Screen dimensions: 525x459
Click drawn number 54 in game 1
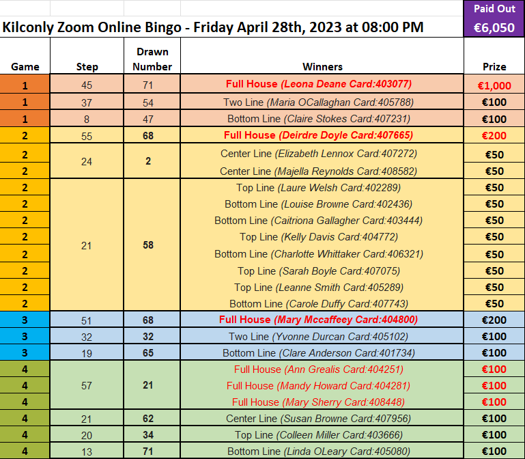tap(152, 102)
